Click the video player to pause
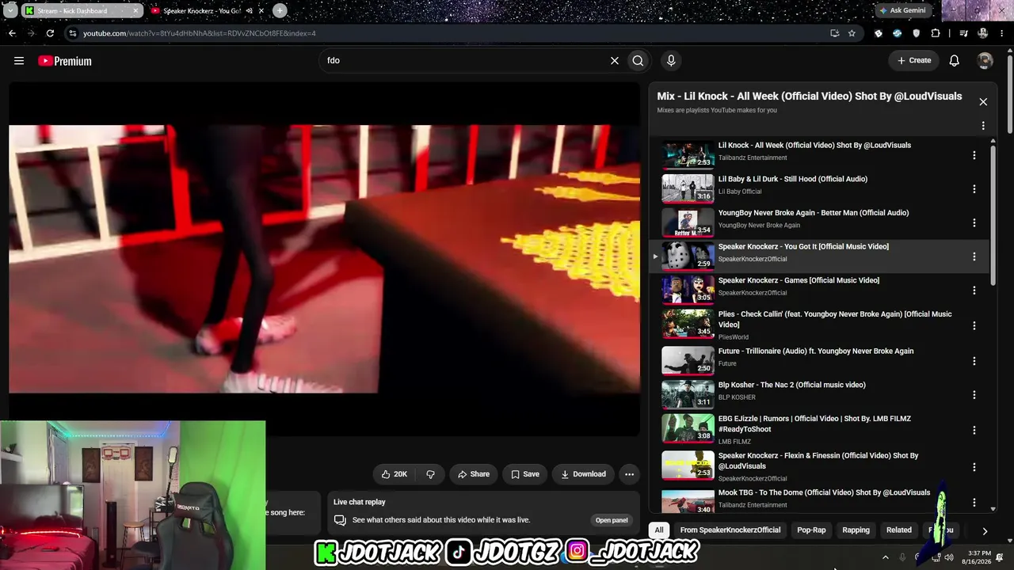 tap(324, 258)
